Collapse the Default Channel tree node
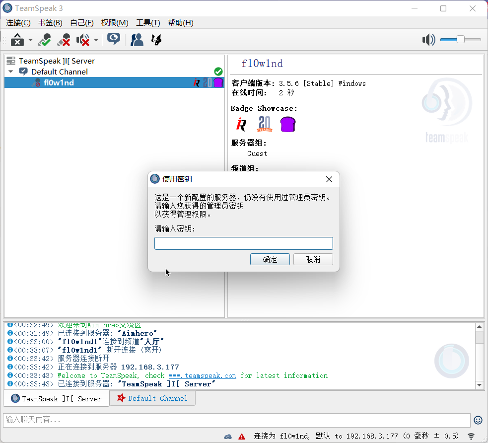Screen dimensions: 488x443 [x=10, y=72]
